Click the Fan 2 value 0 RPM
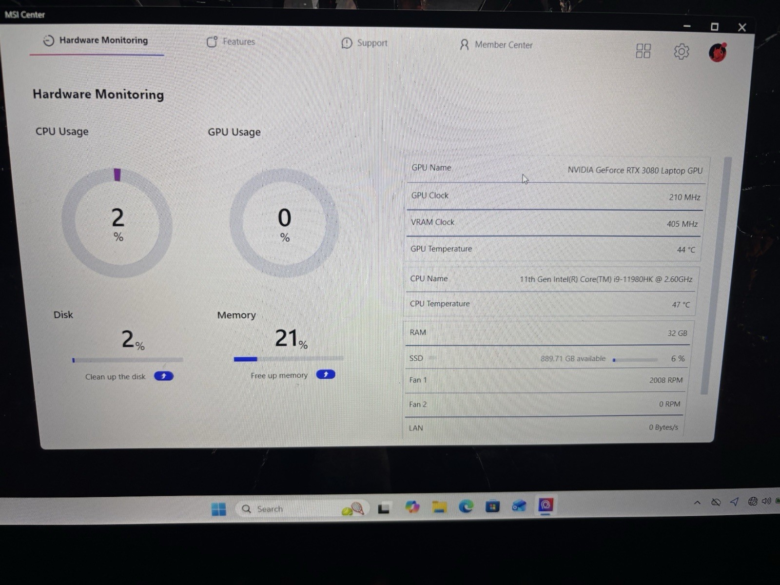This screenshot has height=585, width=780. 669,404
